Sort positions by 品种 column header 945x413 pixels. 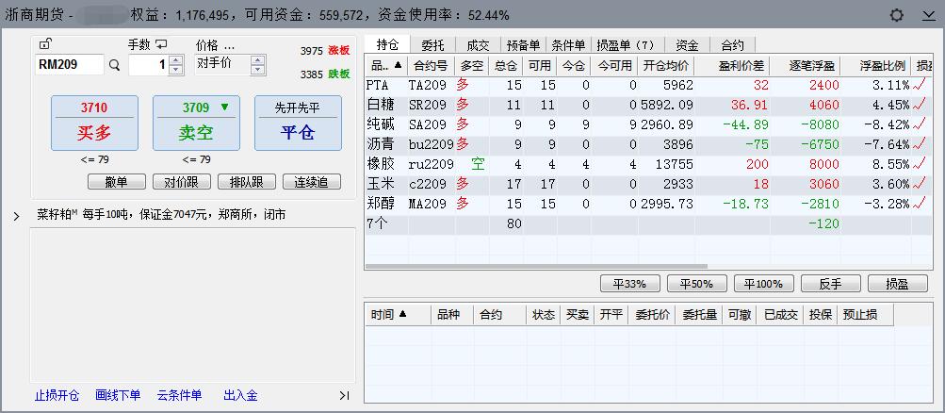coord(386,66)
